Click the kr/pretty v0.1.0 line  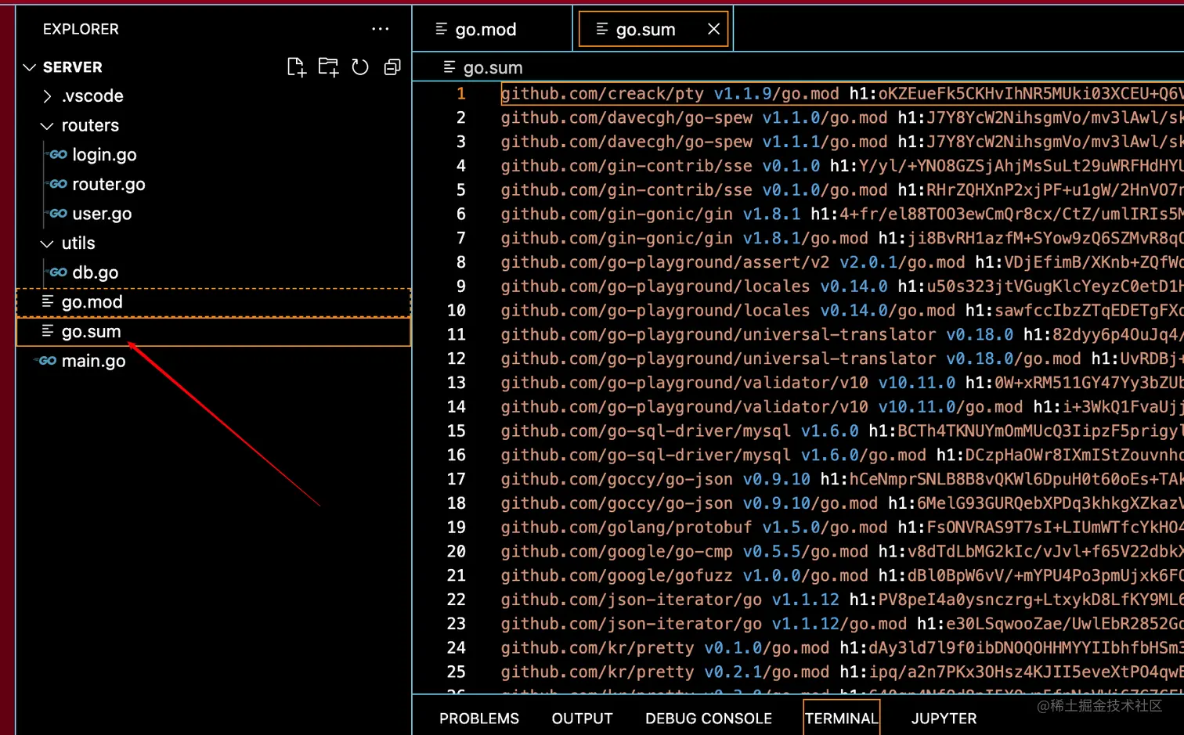pos(842,648)
